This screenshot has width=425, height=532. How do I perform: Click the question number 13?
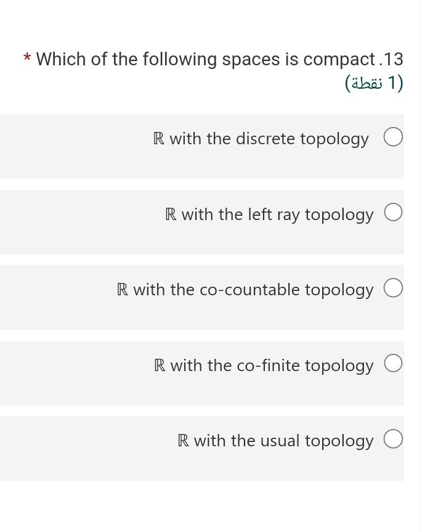(x=393, y=59)
